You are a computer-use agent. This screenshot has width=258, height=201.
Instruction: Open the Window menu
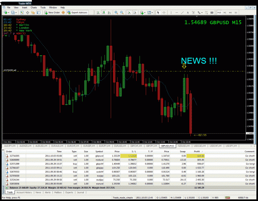point(53,7)
